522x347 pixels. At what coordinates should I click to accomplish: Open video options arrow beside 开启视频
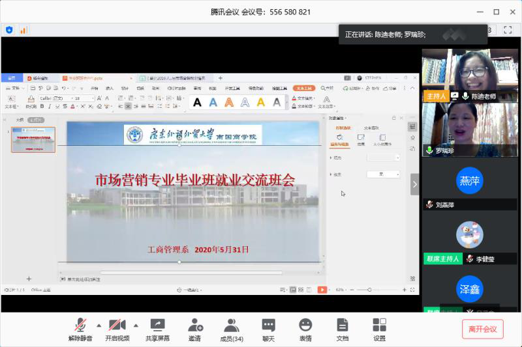pyautogui.click(x=136, y=325)
